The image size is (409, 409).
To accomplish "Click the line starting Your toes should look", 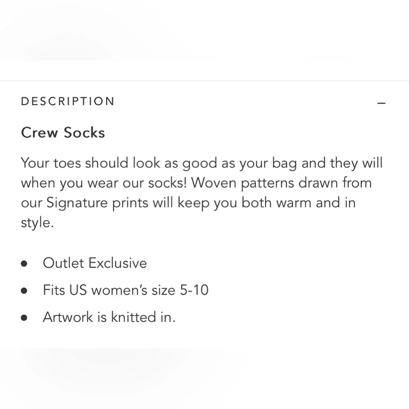I will pyautogui.click(x=202, y=164).
